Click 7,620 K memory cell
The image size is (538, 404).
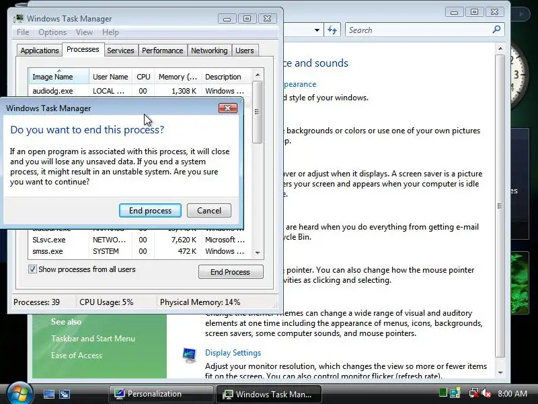184,240
